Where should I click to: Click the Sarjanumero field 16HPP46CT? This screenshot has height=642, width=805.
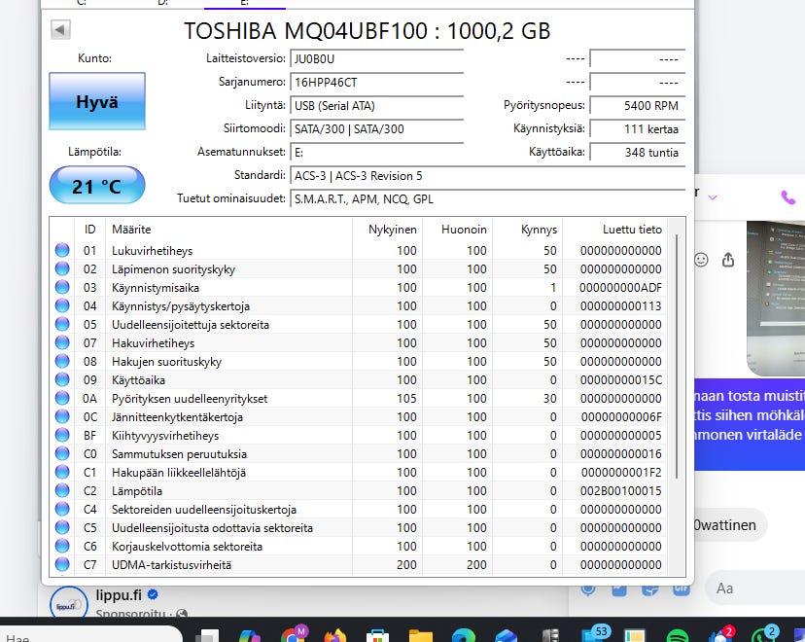pos(377,82)
